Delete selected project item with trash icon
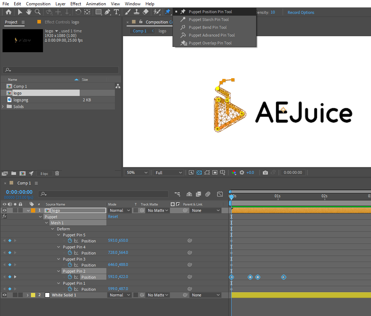The width and height of the screenshot is (371, 316). pyautogui.click(x=57, y=173)
